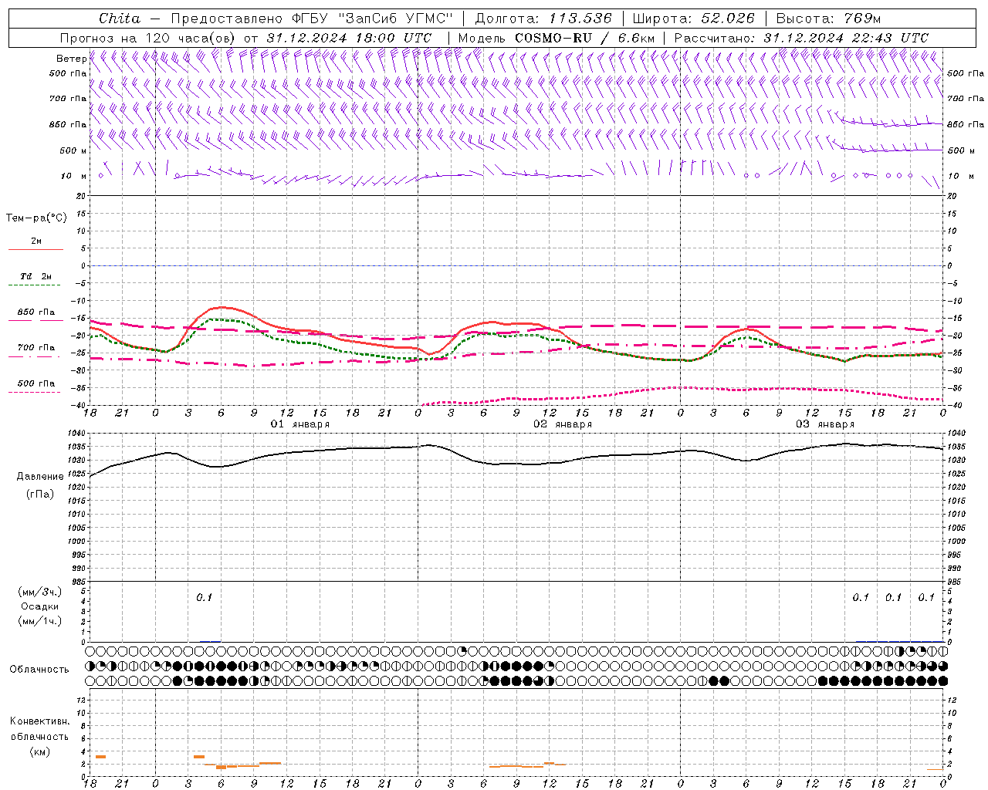
Task: Click the "850 гПа" temperature legend entry
Action: click(36, 312)
